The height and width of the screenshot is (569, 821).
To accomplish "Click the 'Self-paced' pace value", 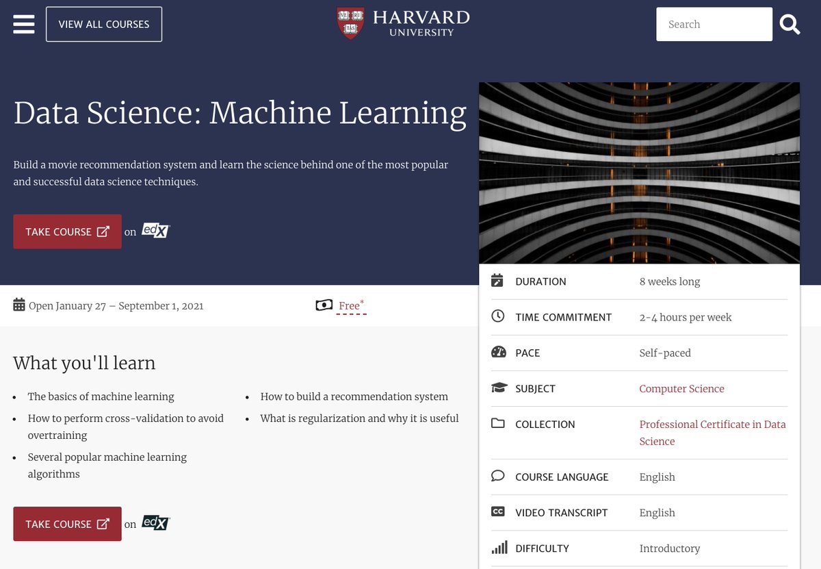I will point(665,353).
